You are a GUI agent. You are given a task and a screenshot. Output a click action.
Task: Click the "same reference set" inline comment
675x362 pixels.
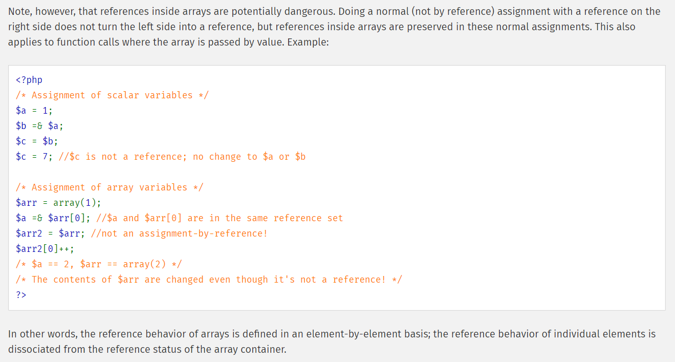point(220,218)
